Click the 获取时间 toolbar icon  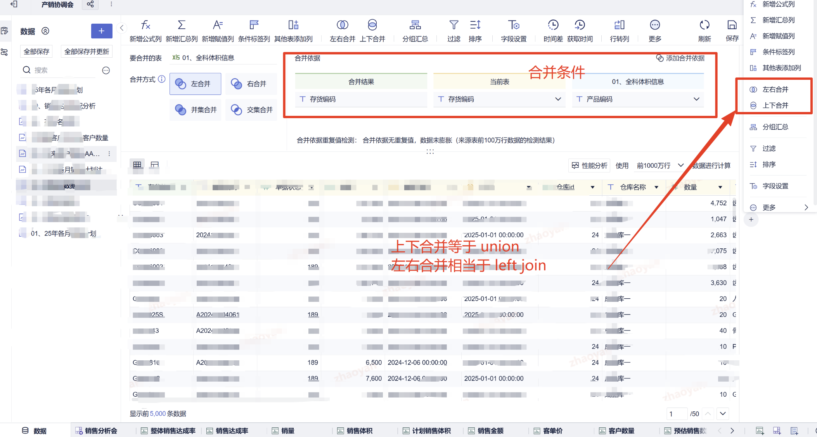tap(580, 26)
